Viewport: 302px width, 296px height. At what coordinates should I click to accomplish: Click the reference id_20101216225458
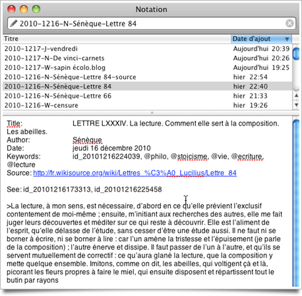tap(128, 190)
